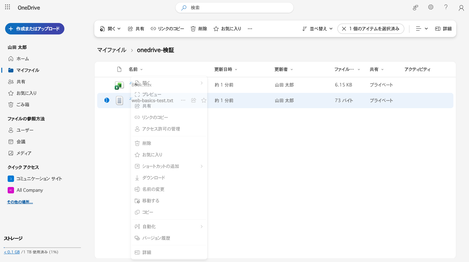Open その他の場所... link

coord(20,202)
